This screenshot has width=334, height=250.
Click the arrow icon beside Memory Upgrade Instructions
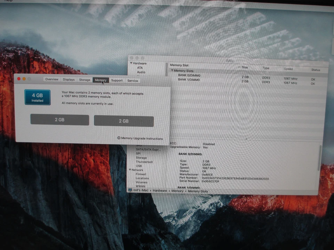[119, 138]
